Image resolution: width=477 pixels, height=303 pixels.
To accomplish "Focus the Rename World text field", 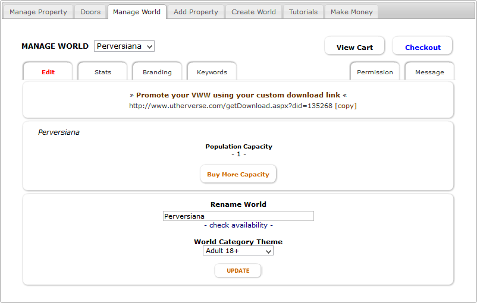I will click(238, 216).
